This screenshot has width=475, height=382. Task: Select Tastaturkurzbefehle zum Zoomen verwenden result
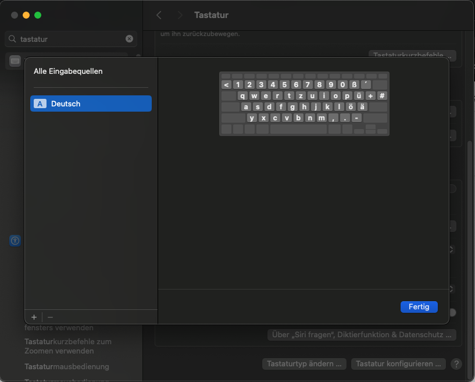67,347
